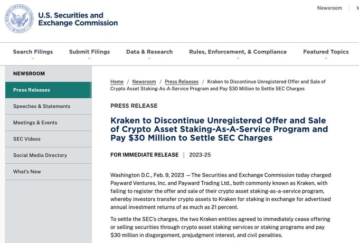This screenshot has width=359, height=243.
Task: Expand the Search Filings menu
Action: 33,52
